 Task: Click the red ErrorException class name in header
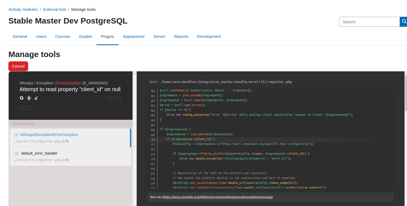pos(69,83)
